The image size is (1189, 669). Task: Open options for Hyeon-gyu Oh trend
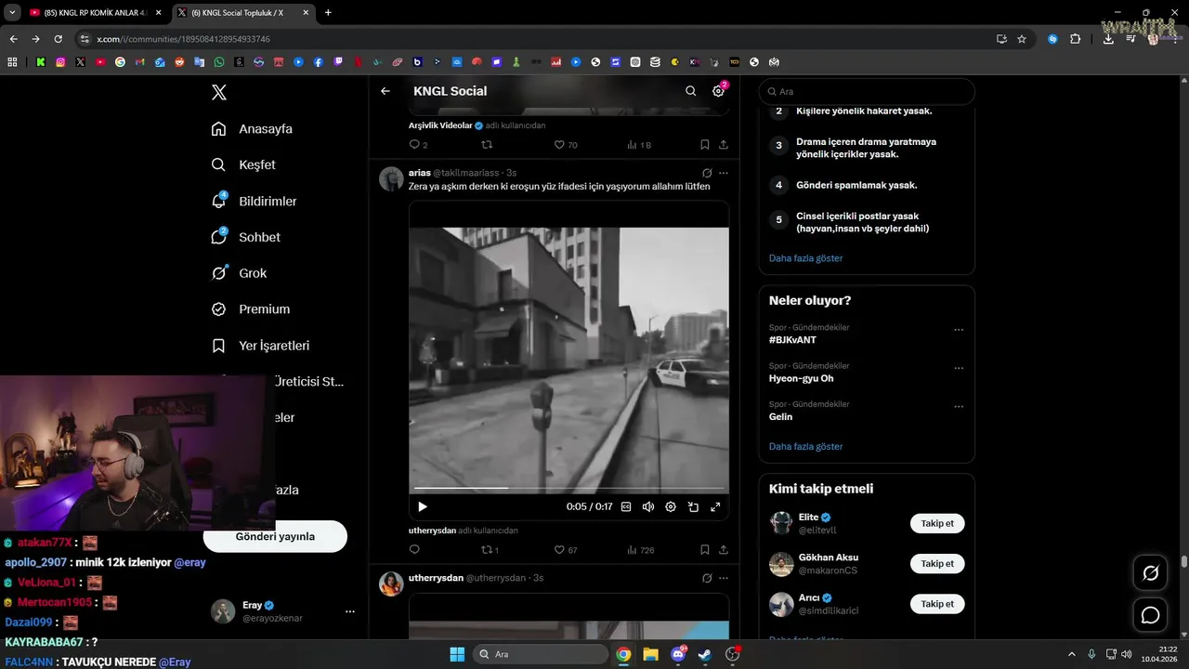[x=959, y=368]
